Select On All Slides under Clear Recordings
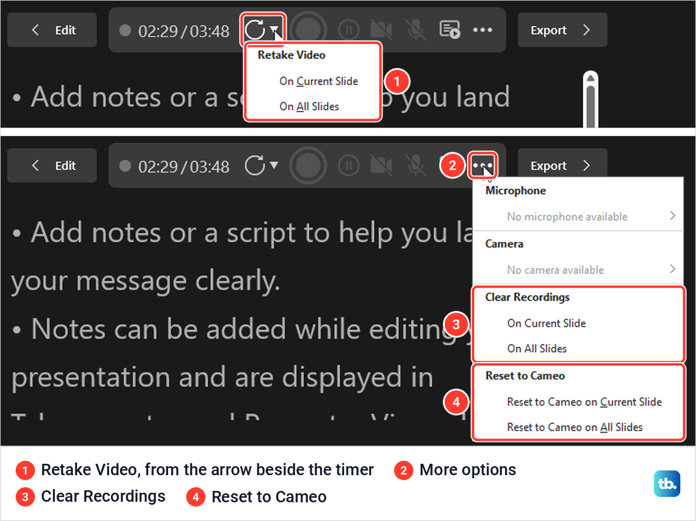Screen dimensions: 696x521 [537, 349]
